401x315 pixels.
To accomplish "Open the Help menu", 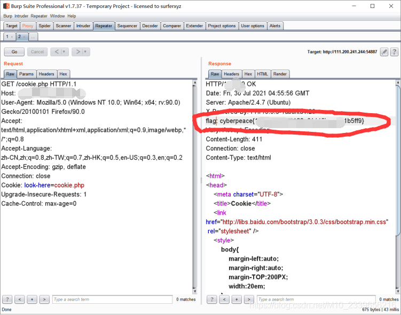I will 72,16.
